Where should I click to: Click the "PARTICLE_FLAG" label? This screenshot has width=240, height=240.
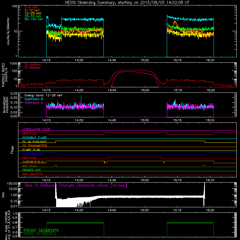pyautogui.click(x=34, y=162)
